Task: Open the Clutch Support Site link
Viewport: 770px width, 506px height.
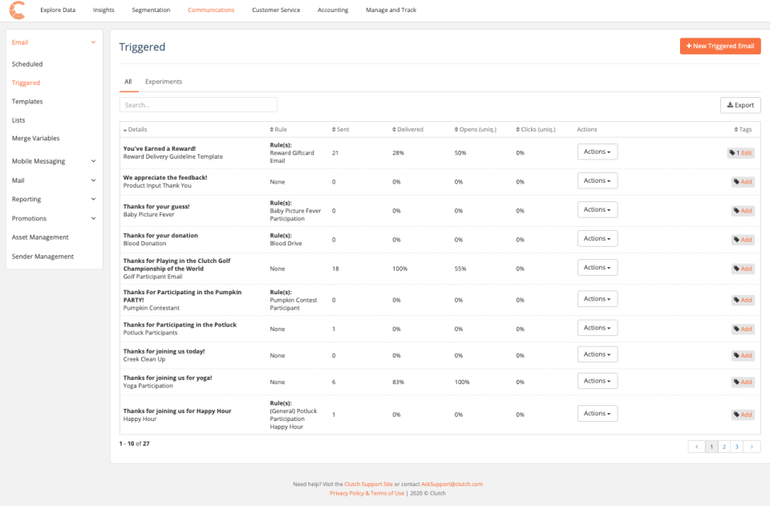Action: coord(367,484)
